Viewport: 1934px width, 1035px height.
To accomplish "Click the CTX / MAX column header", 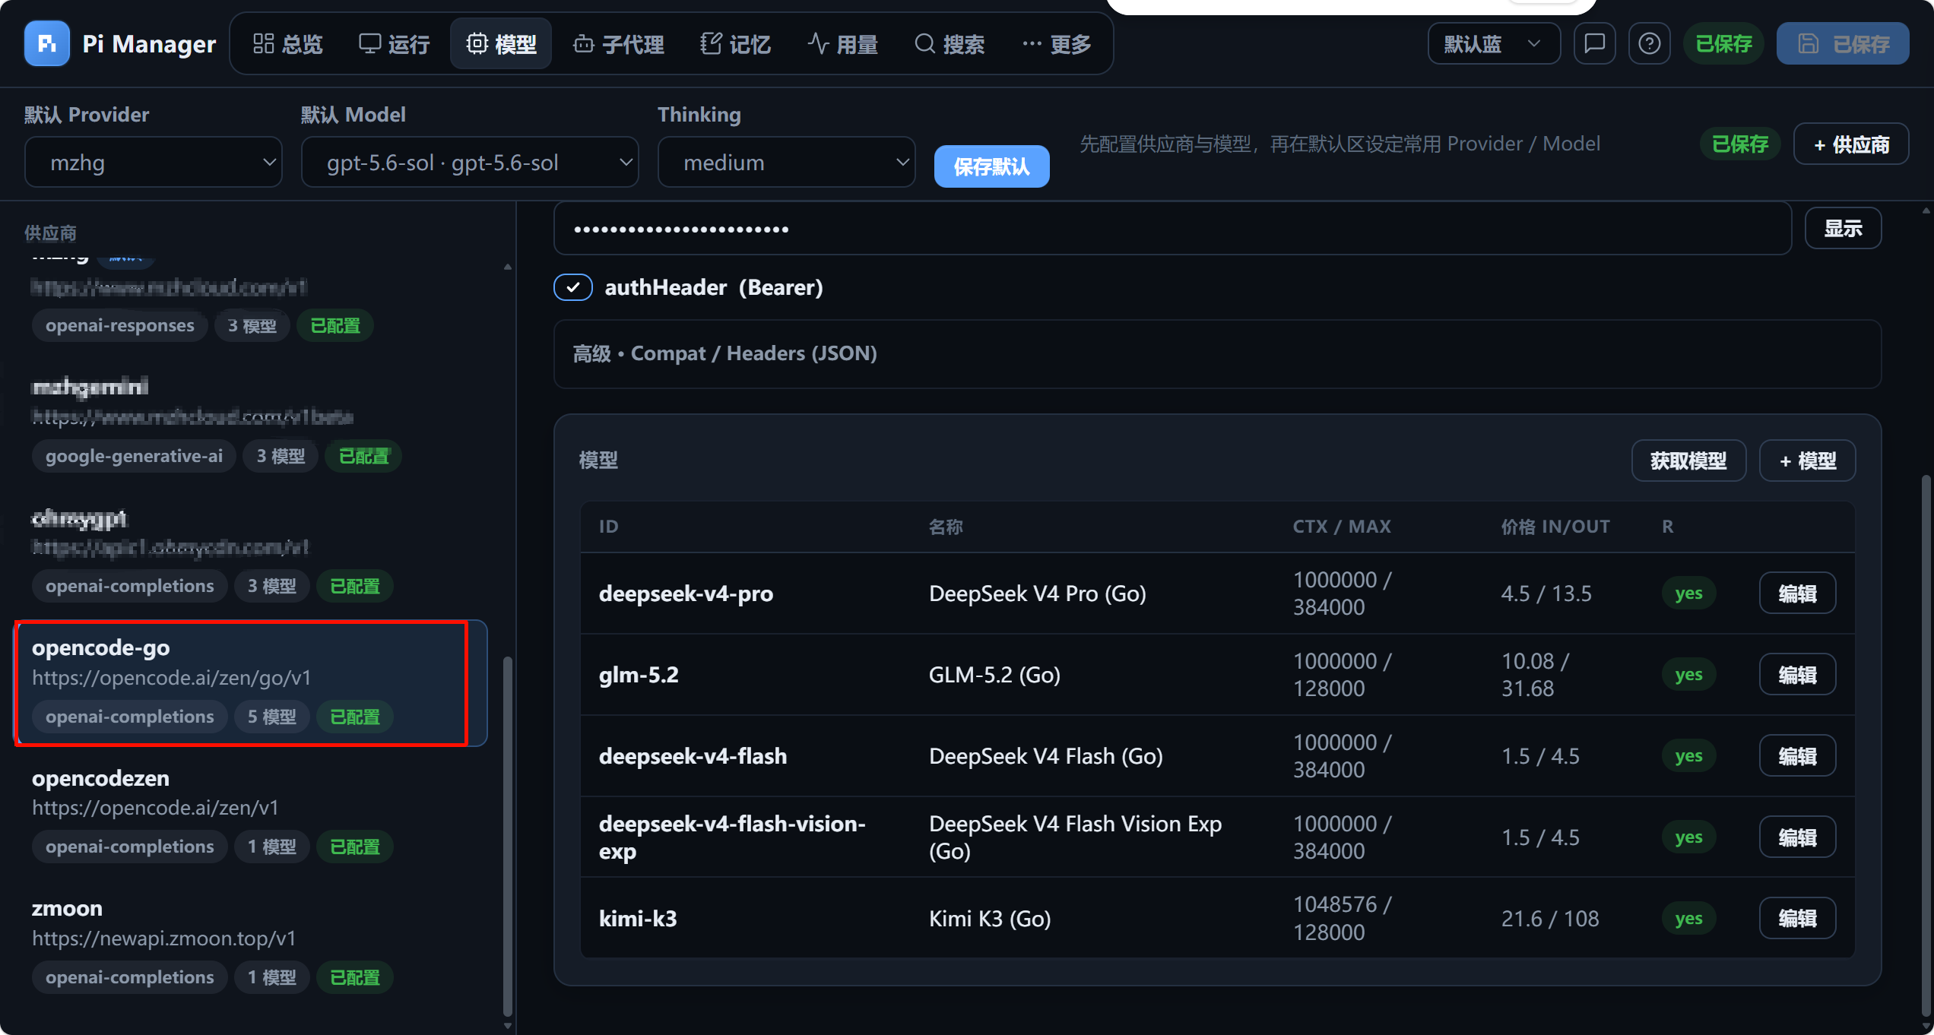I will click(x=1342, y=527).
